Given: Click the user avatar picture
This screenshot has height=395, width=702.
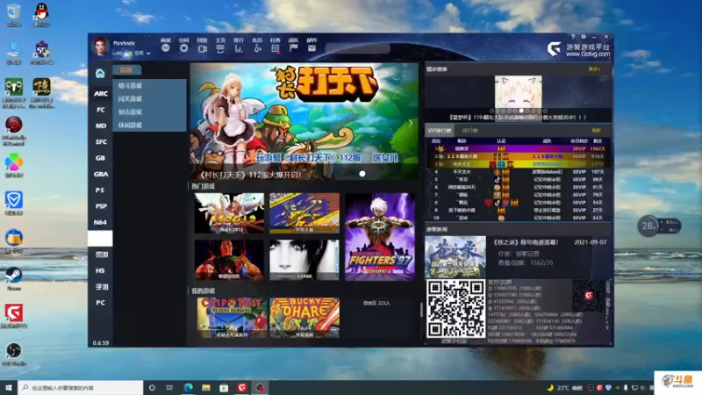Looking at the screenshot, I should click(100, 47).
